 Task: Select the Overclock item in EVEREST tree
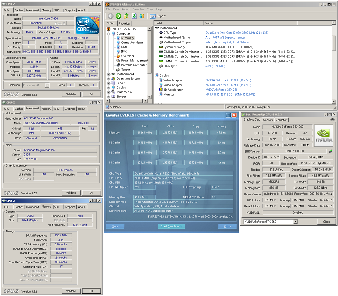(128, 56)
